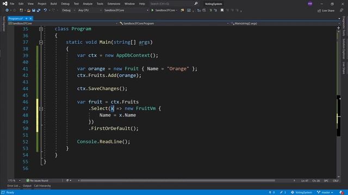Click on "ctx.SaveChanges();" code line

pos(102,89)
